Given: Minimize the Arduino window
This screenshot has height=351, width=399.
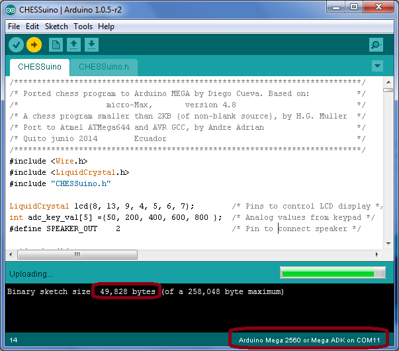Looking at the screenshot, I should 336,7.
